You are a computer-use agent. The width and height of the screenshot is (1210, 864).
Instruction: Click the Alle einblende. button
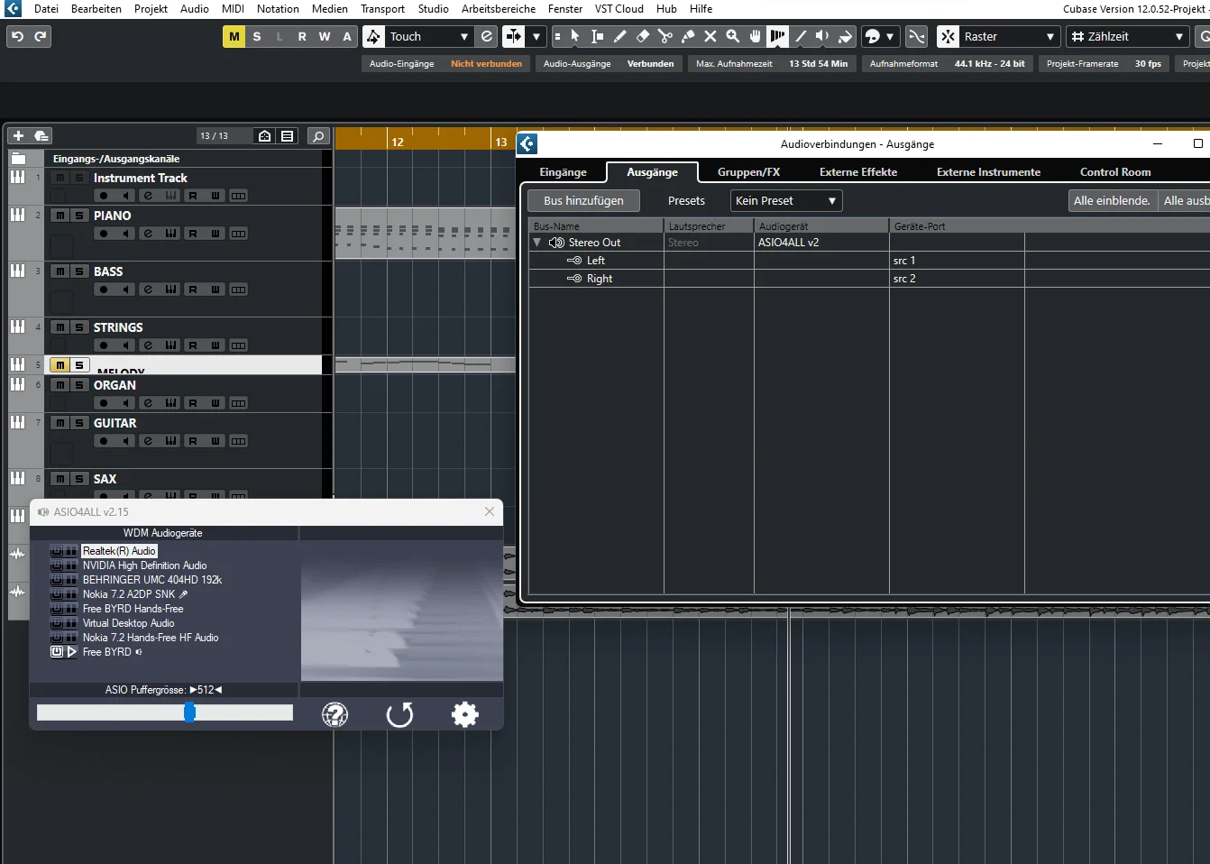point(1112,200)
